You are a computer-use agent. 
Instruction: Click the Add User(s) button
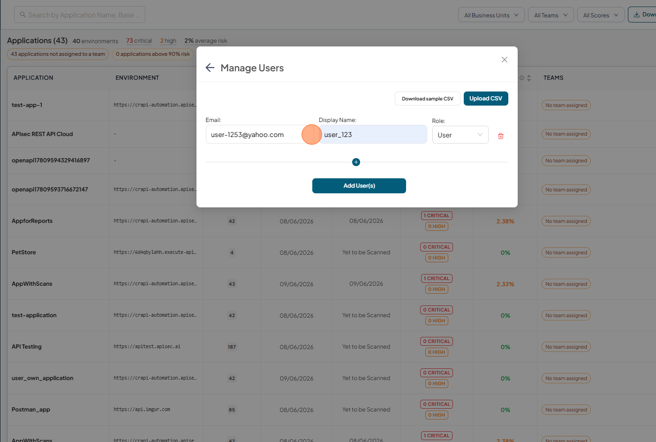coord(359,186)
